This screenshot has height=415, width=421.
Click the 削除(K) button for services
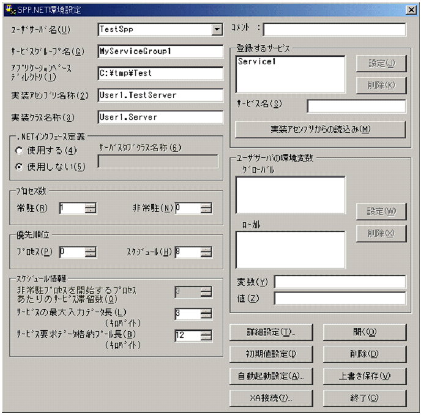coord(381,86)
